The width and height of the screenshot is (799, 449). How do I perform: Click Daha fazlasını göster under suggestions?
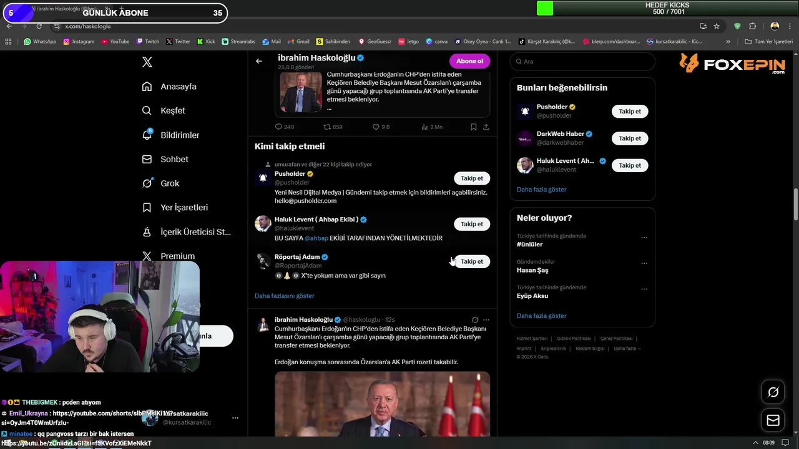284,296
